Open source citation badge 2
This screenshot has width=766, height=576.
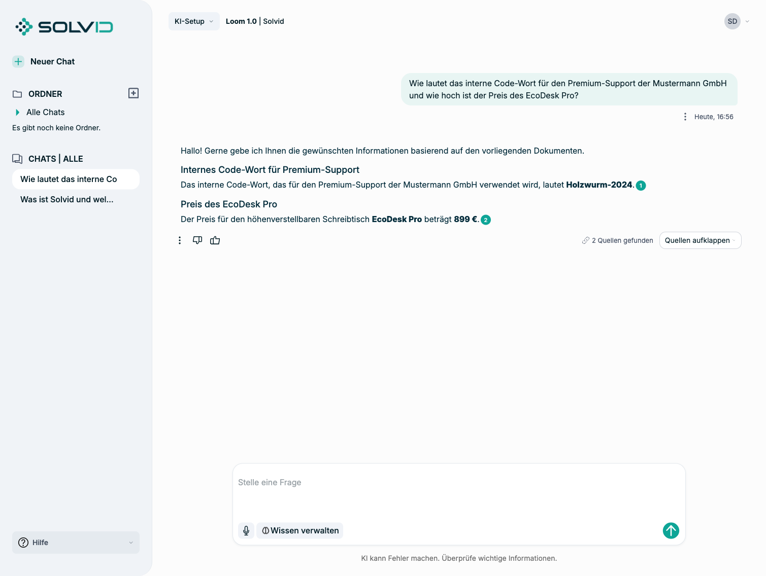pos(486,220)
